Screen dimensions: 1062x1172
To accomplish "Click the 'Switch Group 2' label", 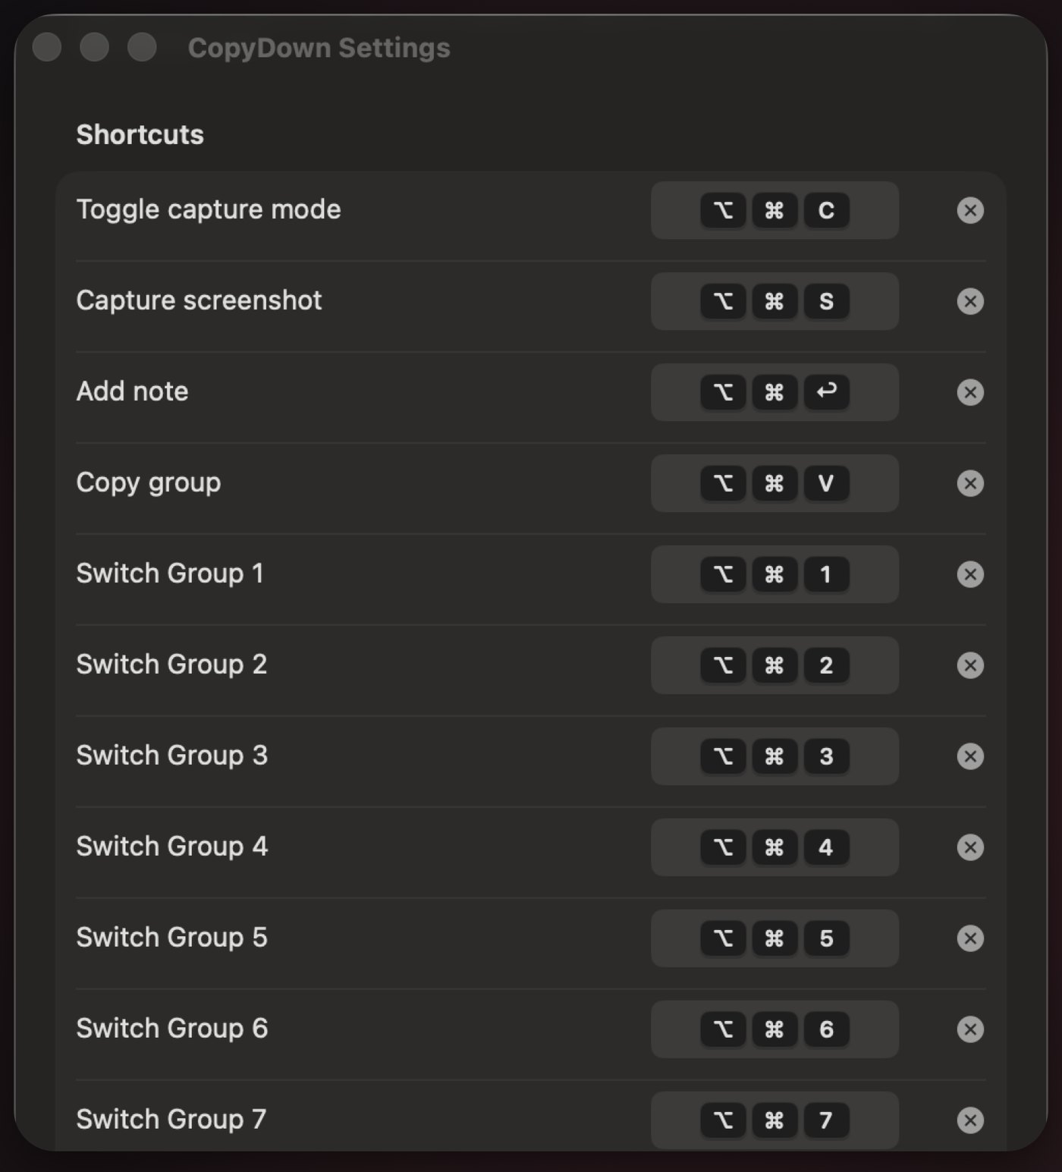I will (x=171, y=665).
